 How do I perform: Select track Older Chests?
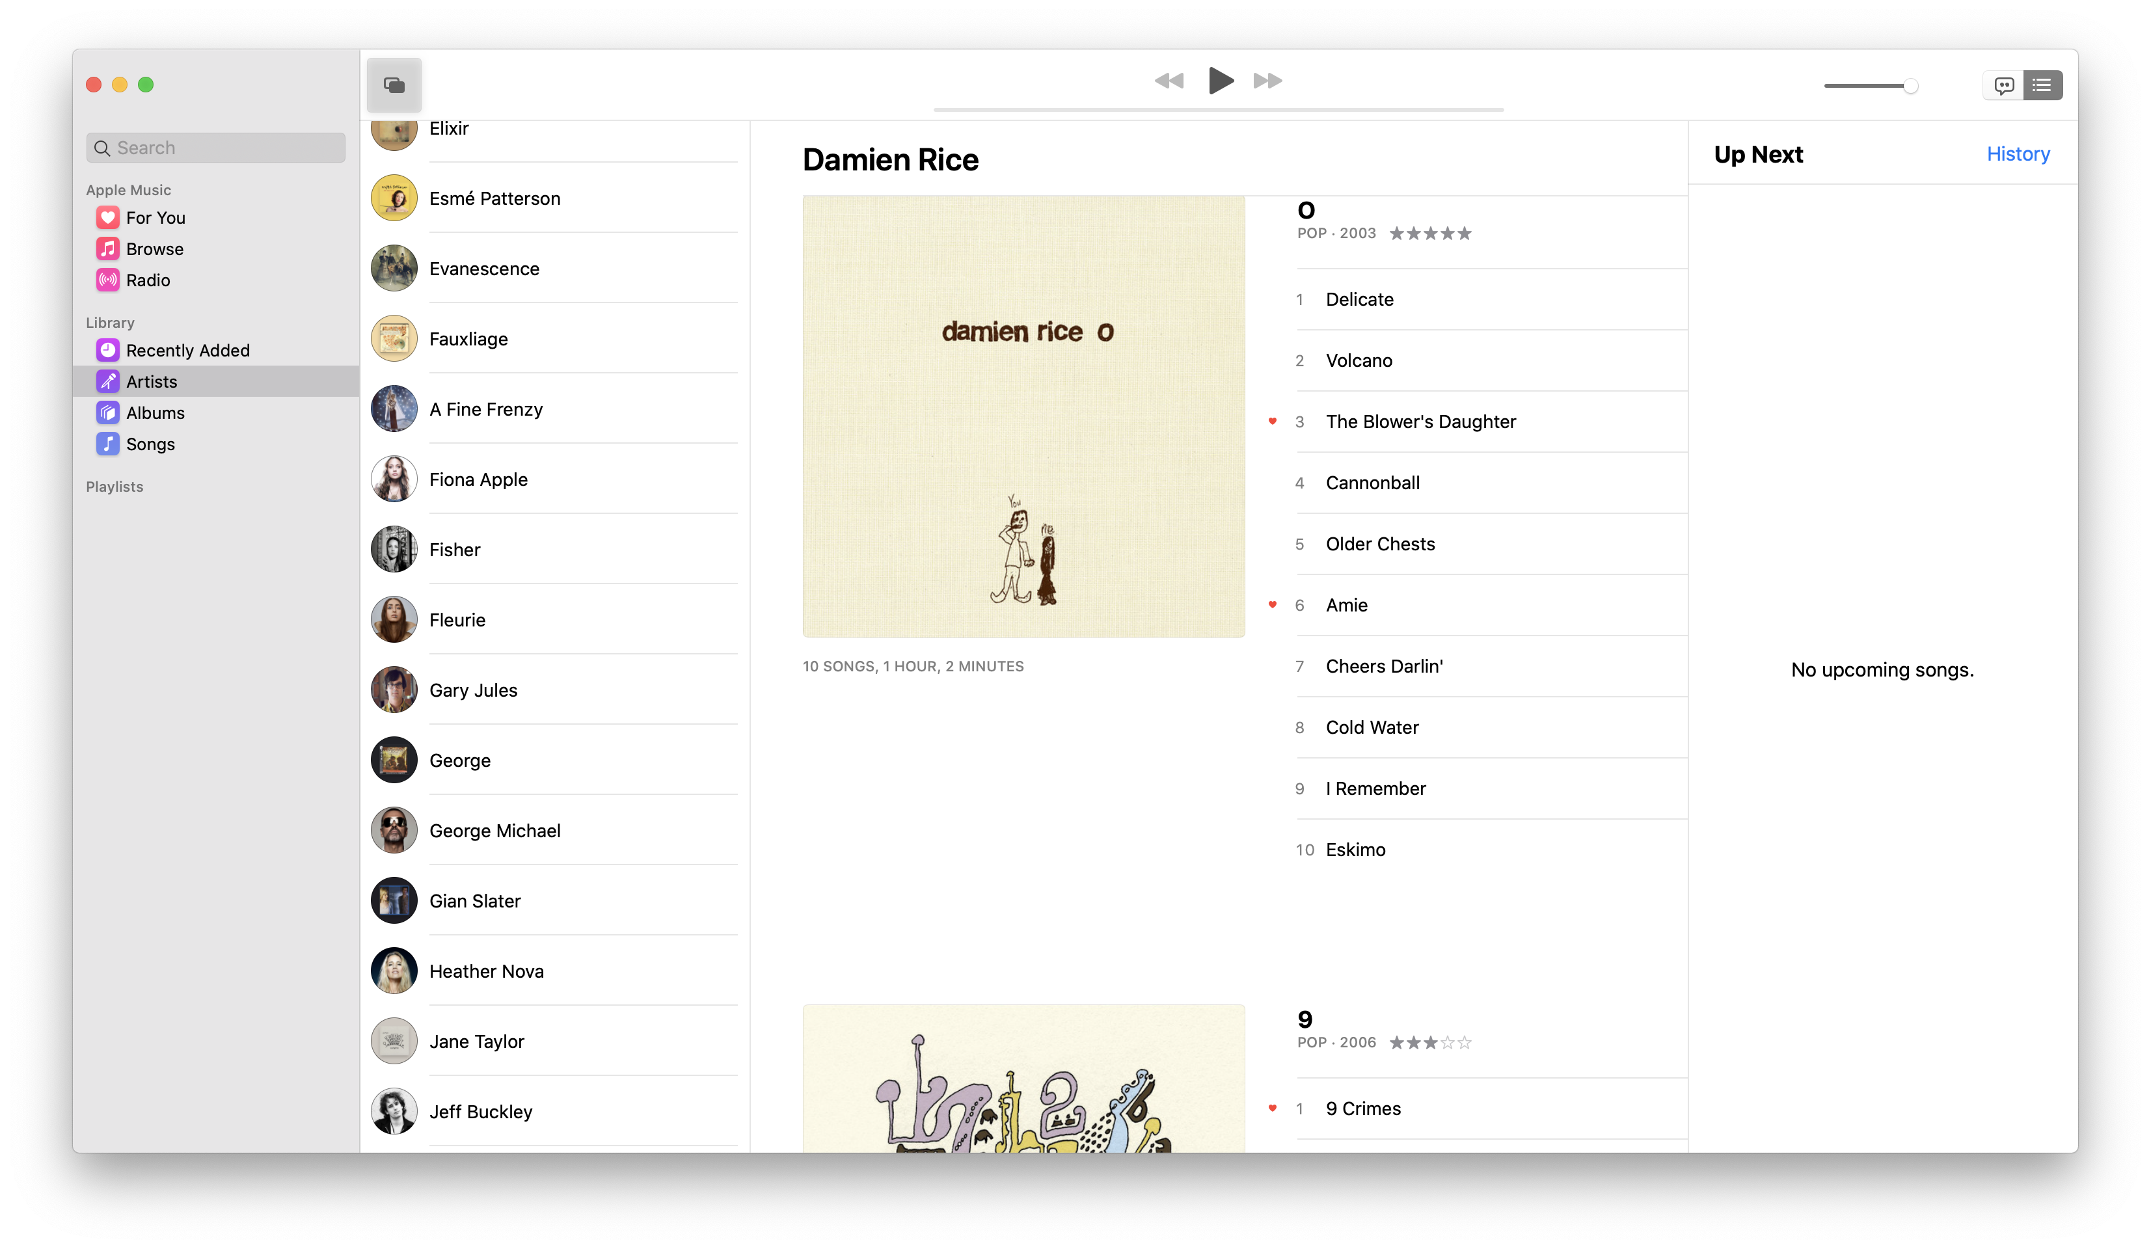pyautogui.click(x=1491, y=544)
